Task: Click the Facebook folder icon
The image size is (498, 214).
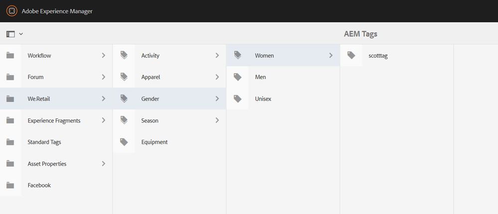Action: click(x=10, y=185)
